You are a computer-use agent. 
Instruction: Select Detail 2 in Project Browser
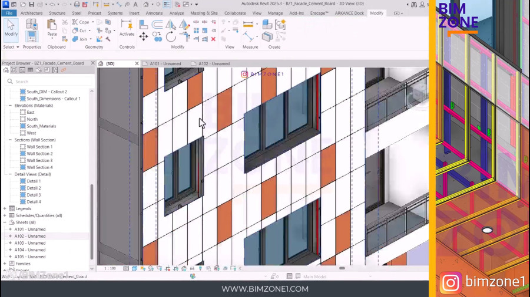(x=34, y=188)
